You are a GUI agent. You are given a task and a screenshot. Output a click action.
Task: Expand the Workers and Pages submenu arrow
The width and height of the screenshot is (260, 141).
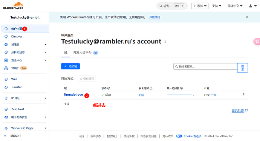point(46,128)
